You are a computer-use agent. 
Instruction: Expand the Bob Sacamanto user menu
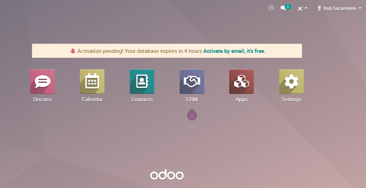[339, 8]
